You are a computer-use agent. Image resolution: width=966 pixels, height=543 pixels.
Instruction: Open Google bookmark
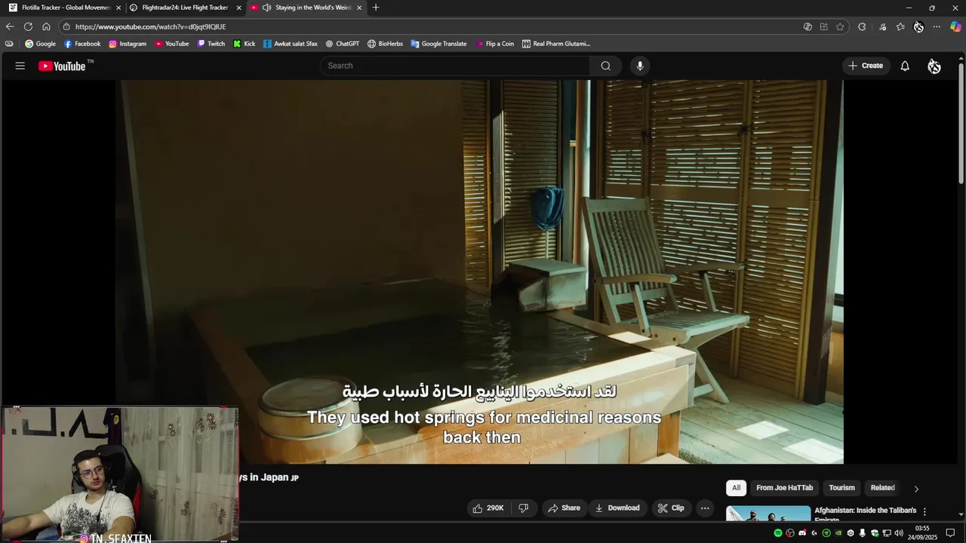tap(41, 44)
